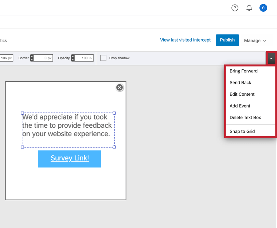This screenshot has width=277, height=228.
Task: Click Delete Text Box option
Action: click(x=245, y=118)
